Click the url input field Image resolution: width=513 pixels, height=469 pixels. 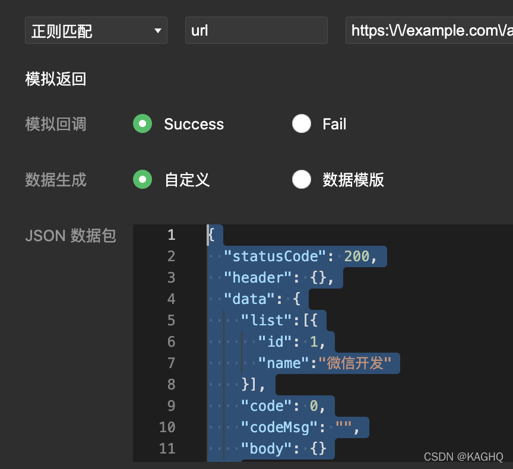[255, 30]
